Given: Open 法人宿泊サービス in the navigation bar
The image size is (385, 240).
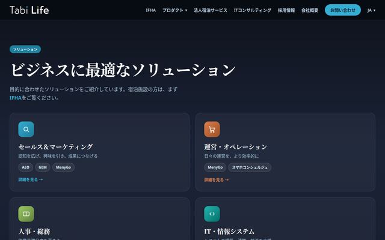Looking at the screenshot, I should (211, 10).
